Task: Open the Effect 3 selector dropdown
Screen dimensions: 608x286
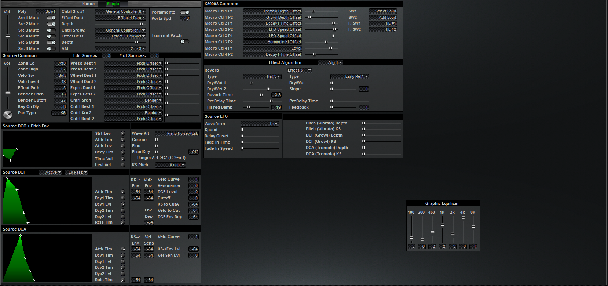Action: (x=300, y=70)
